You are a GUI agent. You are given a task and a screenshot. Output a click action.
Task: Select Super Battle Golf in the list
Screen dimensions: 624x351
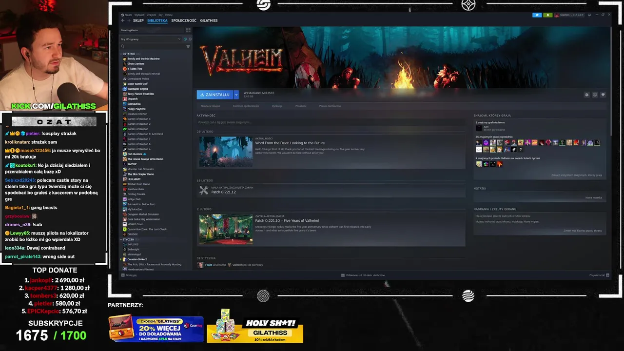[137, 84]
